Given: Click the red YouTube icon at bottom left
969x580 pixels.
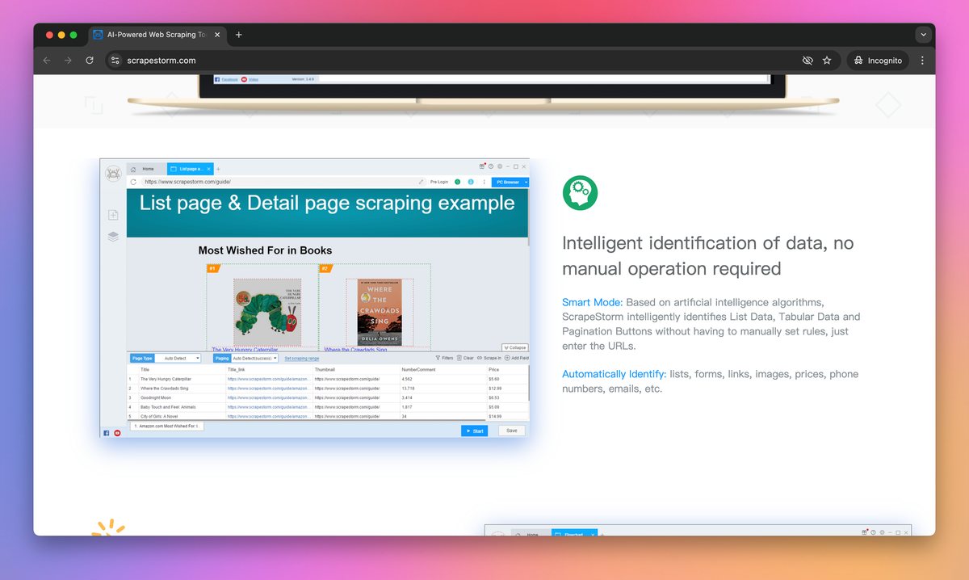Looking at the screenshot, I should [117, 433].
